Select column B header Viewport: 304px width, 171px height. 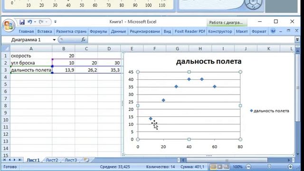click(64, 48)
